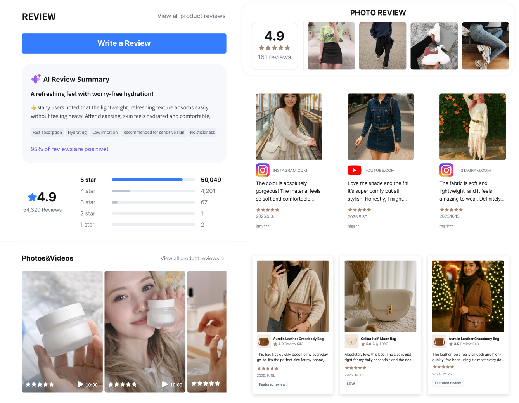This screenshot has width=519, height=403.
Task: Expand Photos&Videos via the chevron arrow
Action: [223, 258]
